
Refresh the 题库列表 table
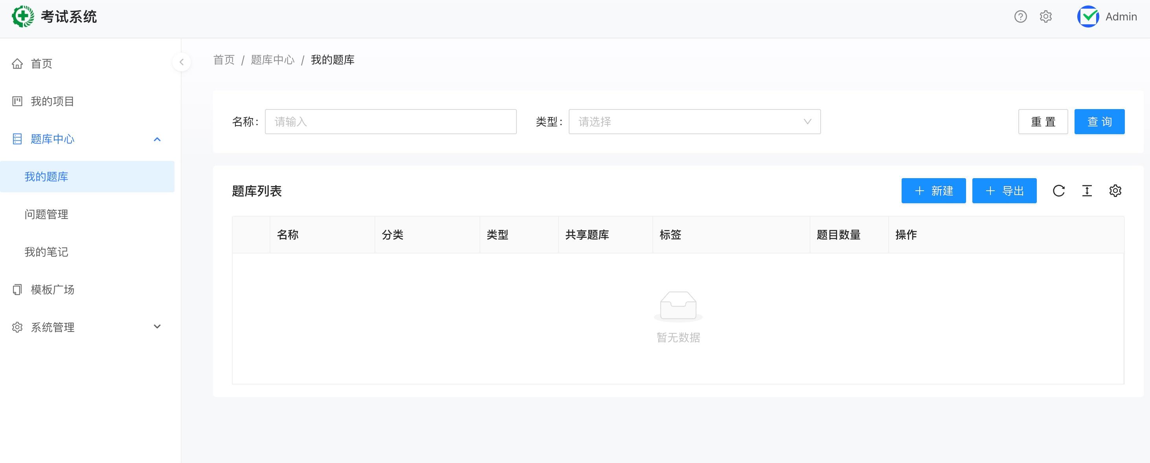point(1059,191)
